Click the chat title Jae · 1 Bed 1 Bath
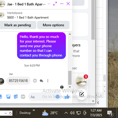This screenshot has height=118, width=118. tap(26, 4)
